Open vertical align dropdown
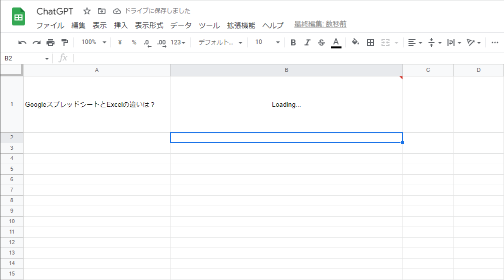 435,42
